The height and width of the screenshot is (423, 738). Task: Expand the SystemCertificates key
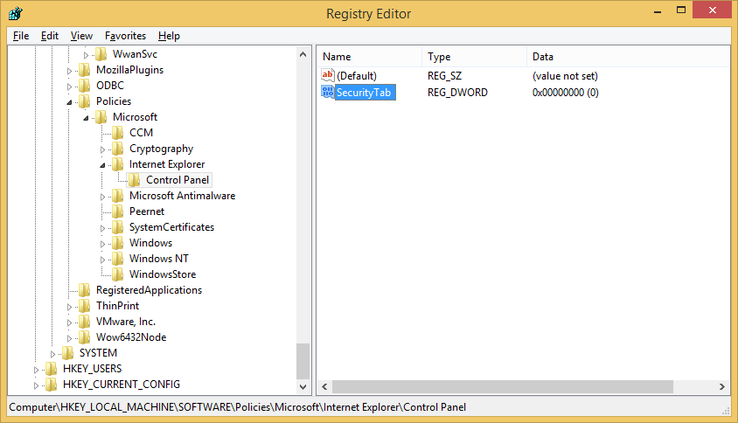click(x=103, y=228)
